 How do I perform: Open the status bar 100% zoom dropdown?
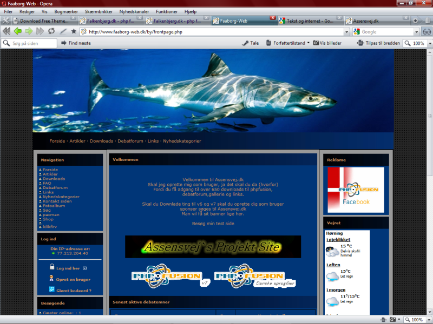(x=428, y=320)
